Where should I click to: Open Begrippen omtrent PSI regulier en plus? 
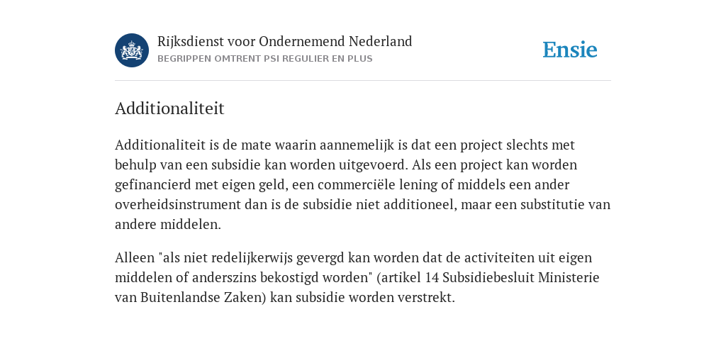265,59
